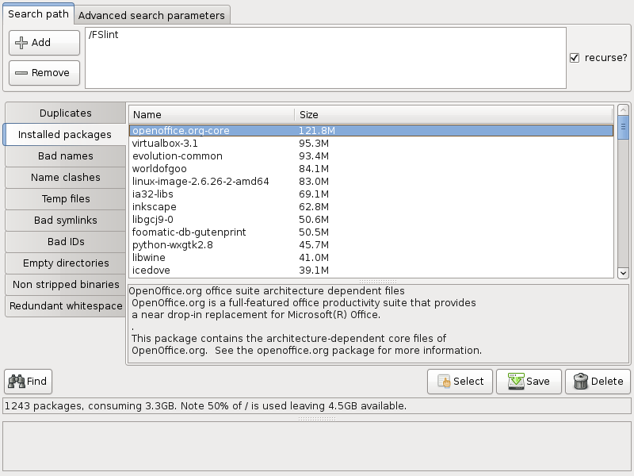
Task: Click the Save button disk icon
Action: click(516, 382)
